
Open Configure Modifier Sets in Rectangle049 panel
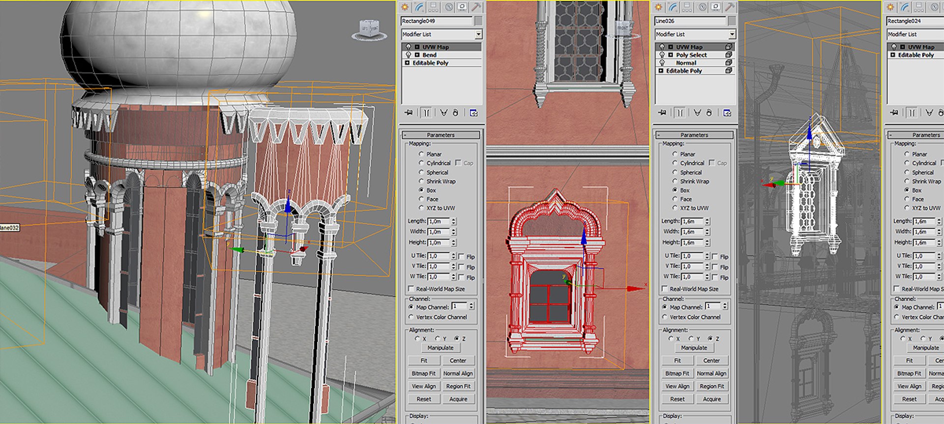click(x=473, y=113)
